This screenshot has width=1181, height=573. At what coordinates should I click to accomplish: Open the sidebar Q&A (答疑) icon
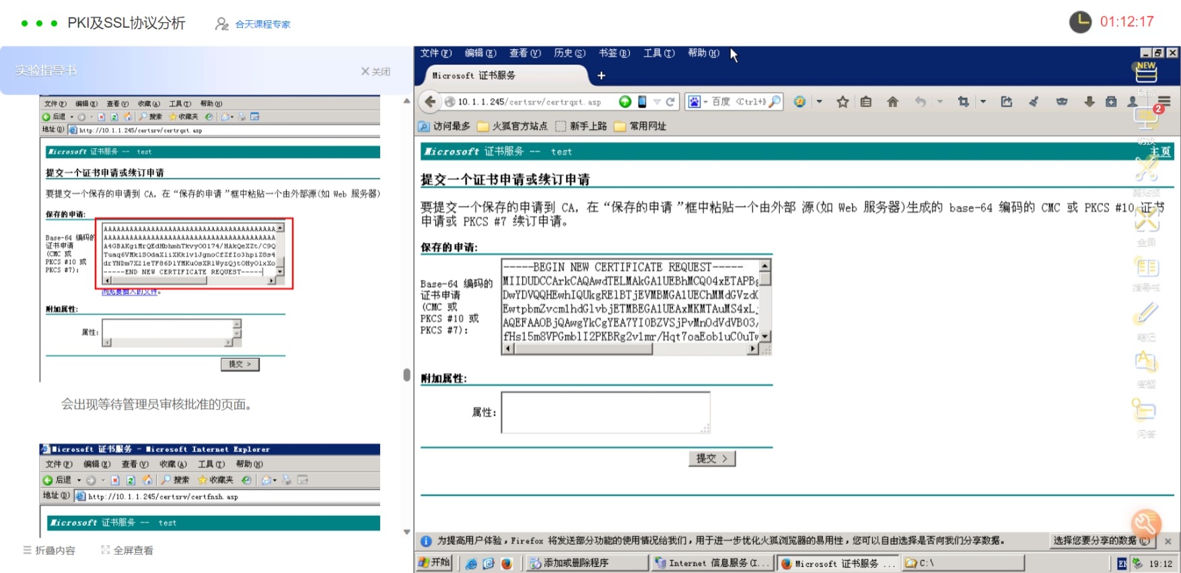[x=1147, y=362]
